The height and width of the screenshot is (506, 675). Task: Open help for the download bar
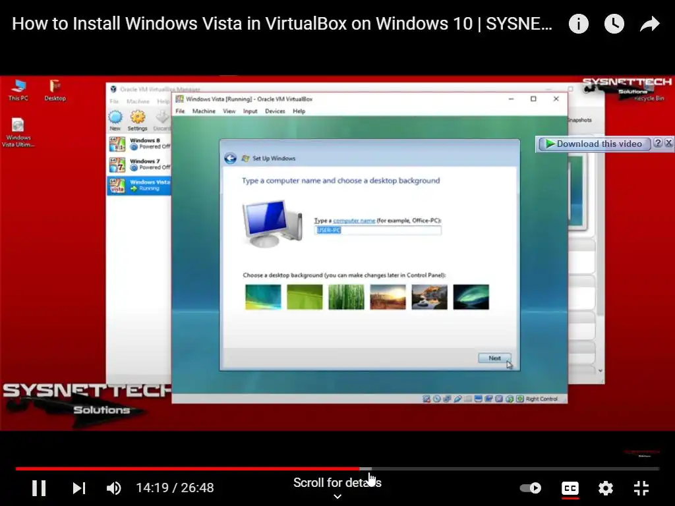[657, 143]
